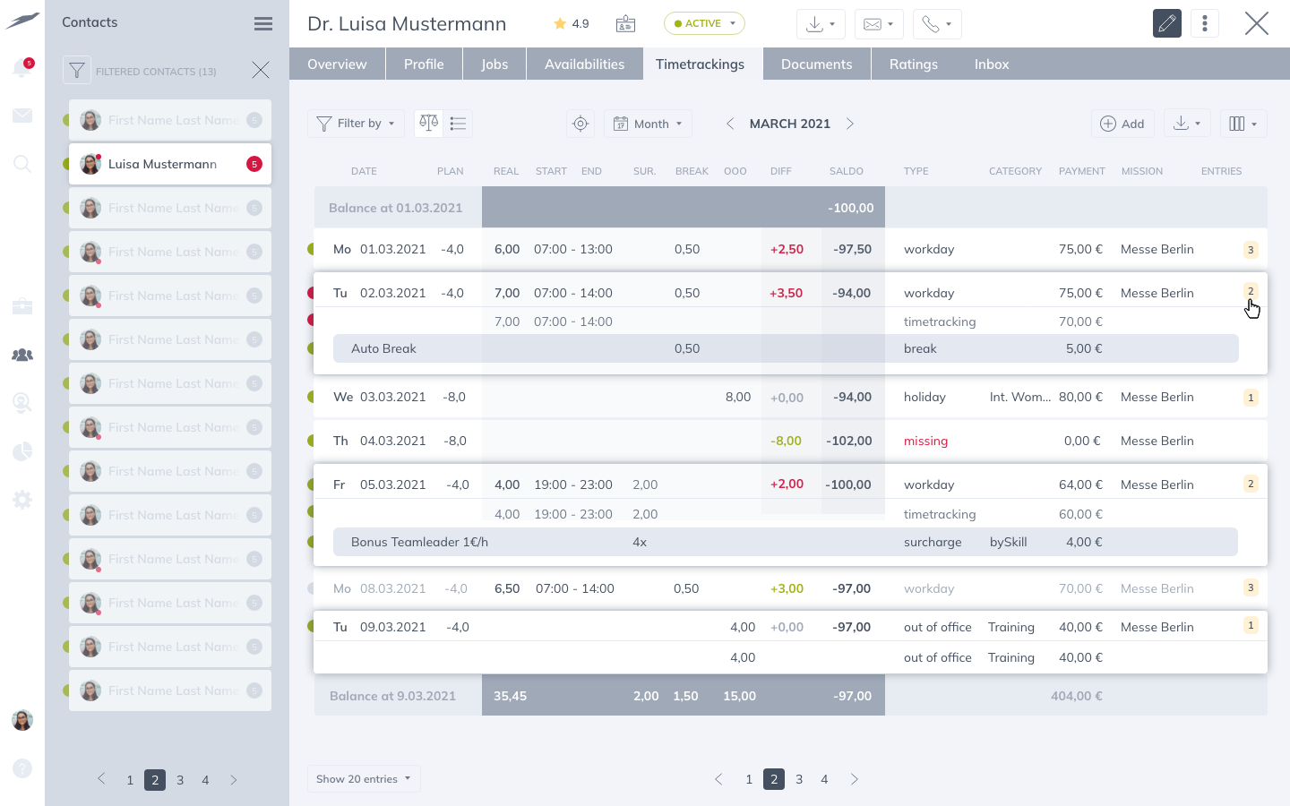Open the ACTIVE status dropdown
Screen dimensions: 1290x806
tap(704, 23)
